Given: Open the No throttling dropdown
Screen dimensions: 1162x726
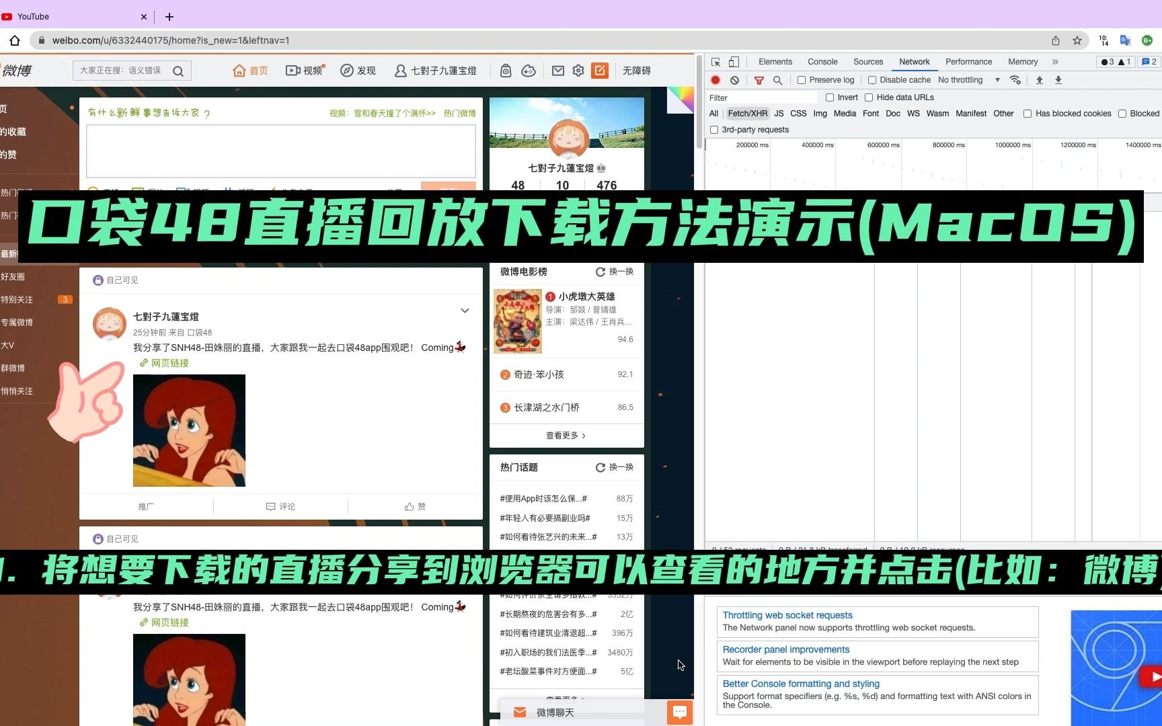Looking at the screenshot, I should point(968,80).
